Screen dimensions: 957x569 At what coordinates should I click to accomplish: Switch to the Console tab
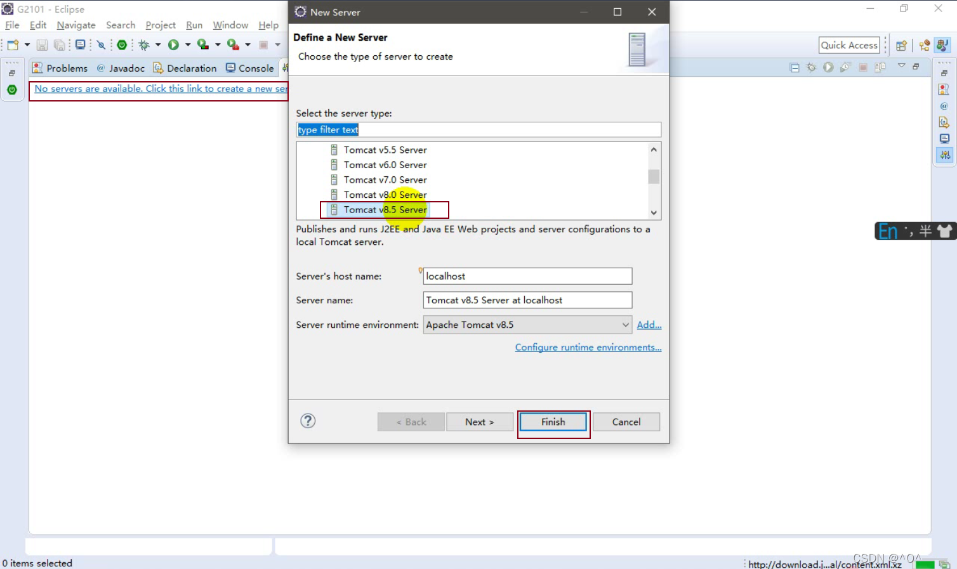tap(250, 68)
